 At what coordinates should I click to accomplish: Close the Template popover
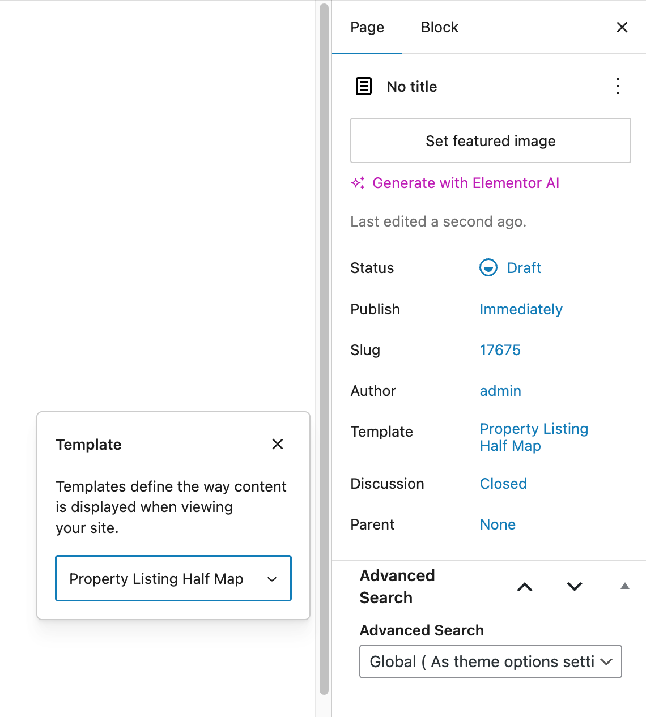click(277, 444)
